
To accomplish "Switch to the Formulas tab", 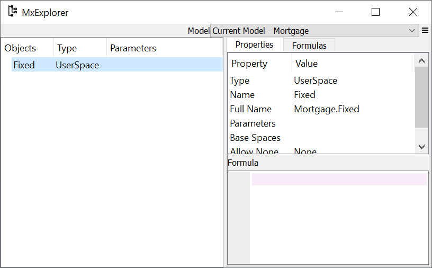I will click(x=309, y=46).
